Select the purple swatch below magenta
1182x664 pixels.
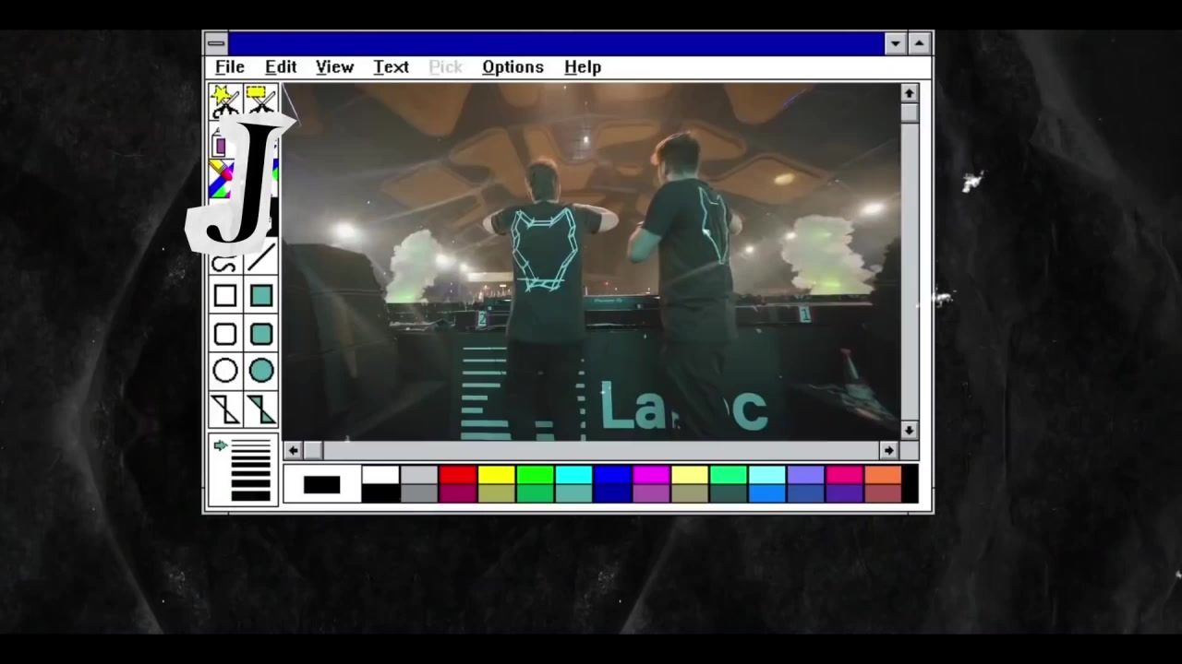651,493
